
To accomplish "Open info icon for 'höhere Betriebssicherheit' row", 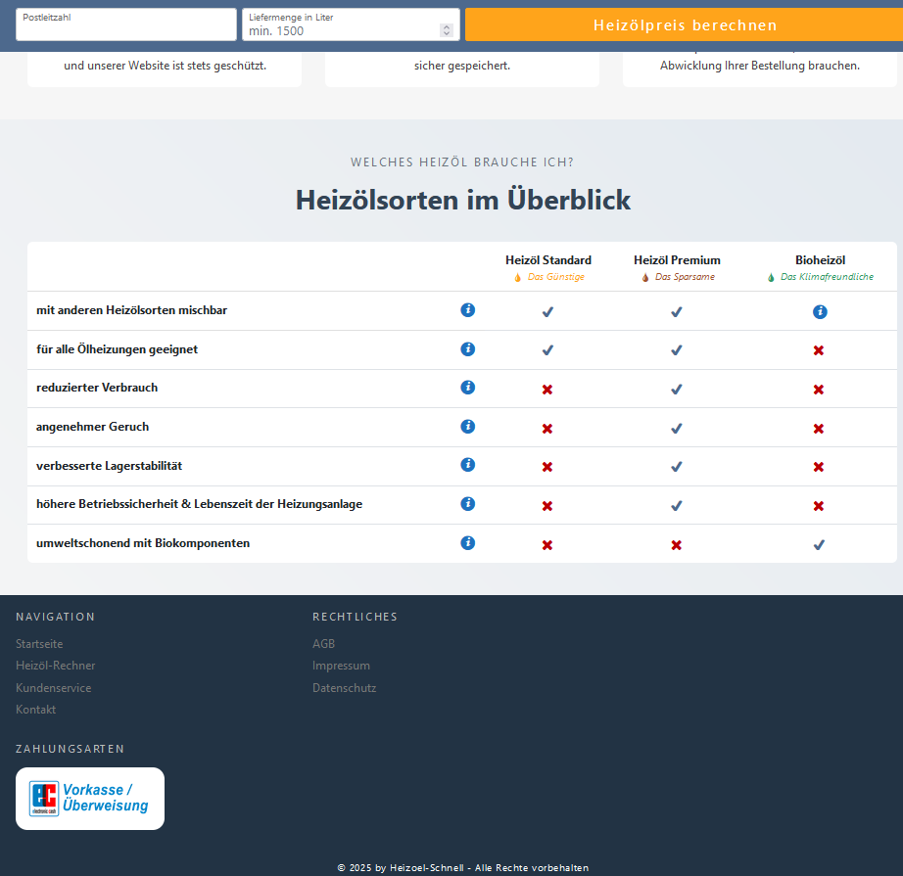I will point(467,504).
